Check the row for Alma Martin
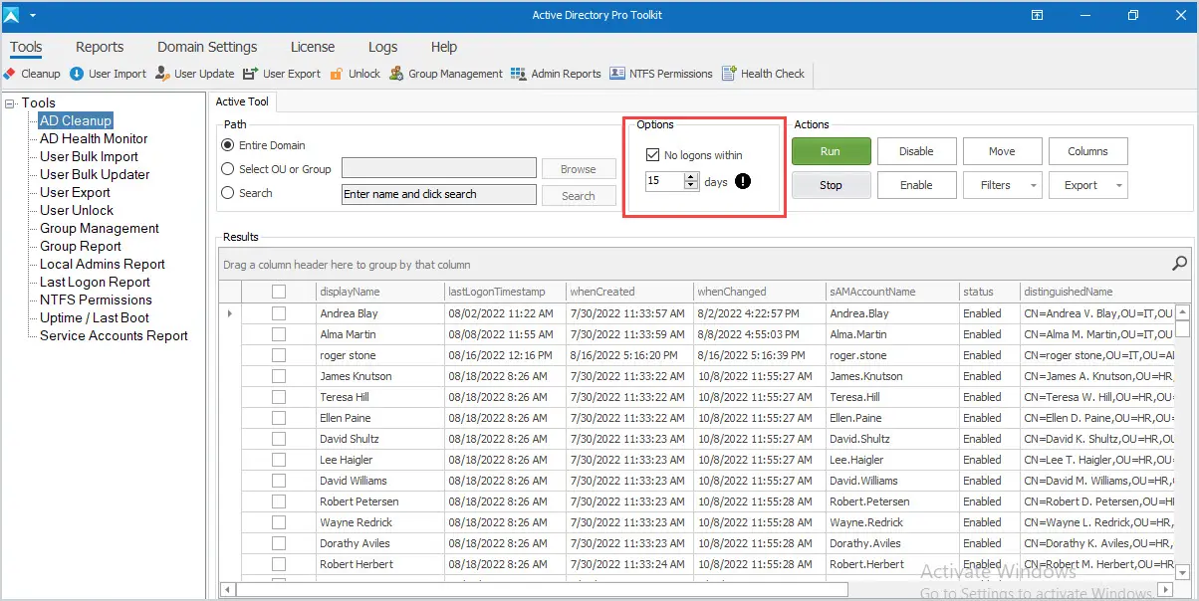The width and height of the screenshot is (1199, 601). (279, 334)
